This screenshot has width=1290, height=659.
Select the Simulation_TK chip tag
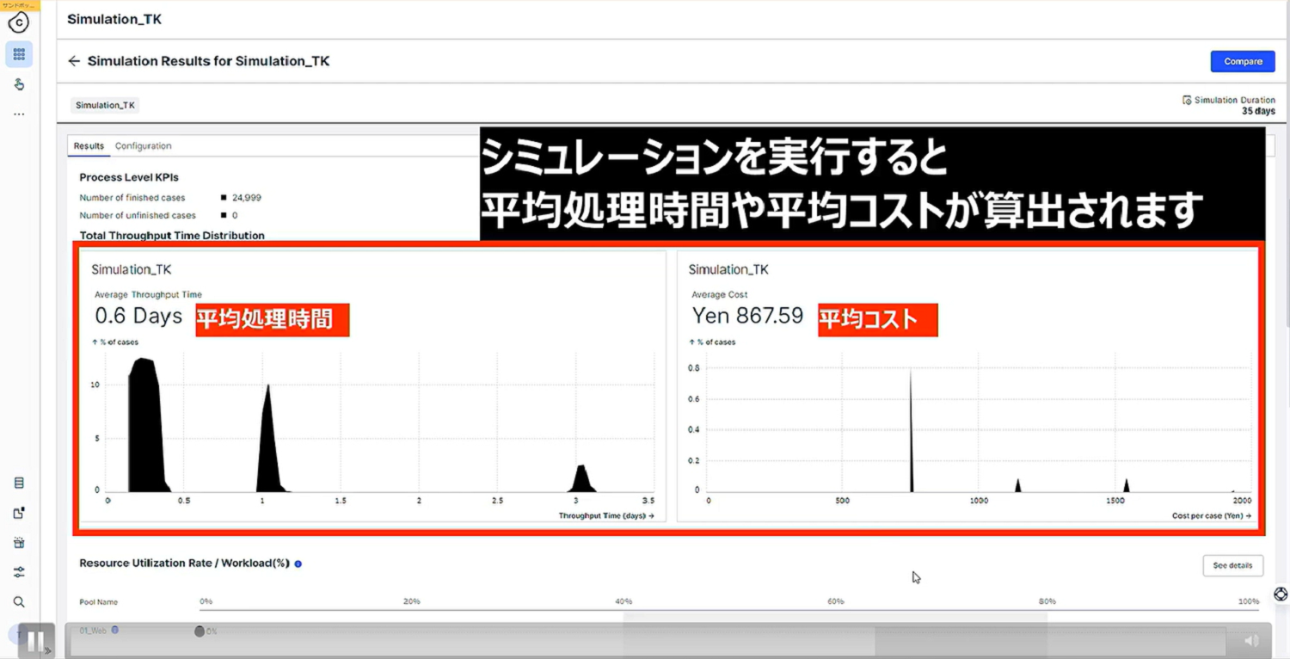click(x=105, y=106)
